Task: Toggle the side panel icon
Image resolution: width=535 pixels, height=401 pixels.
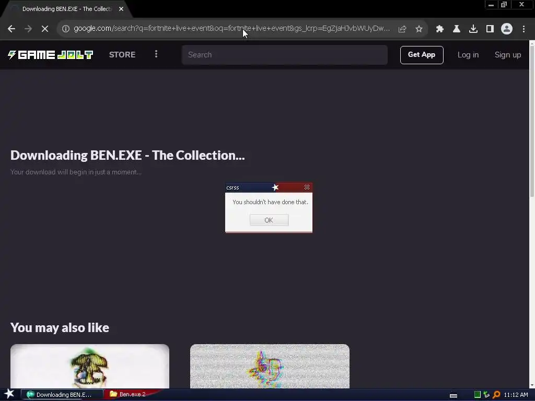Action: (490, 29)
